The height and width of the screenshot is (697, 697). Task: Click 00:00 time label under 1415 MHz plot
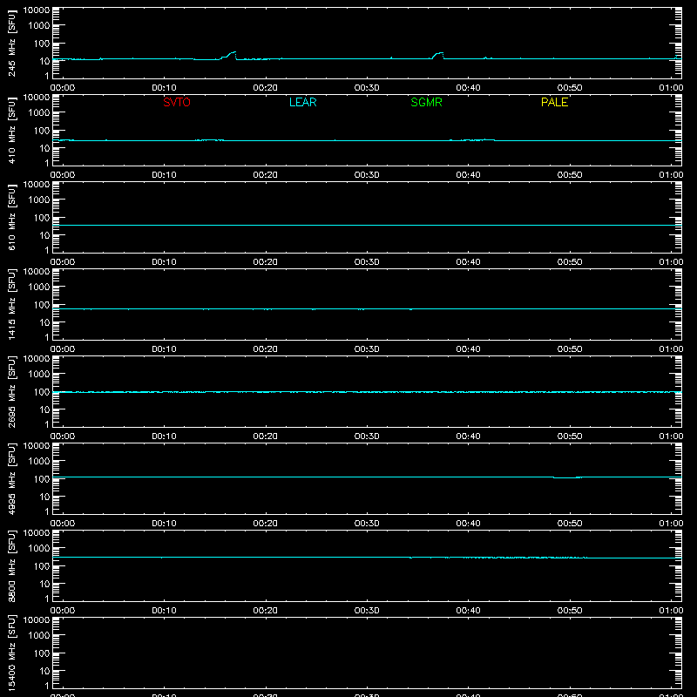tap(63, 349)
